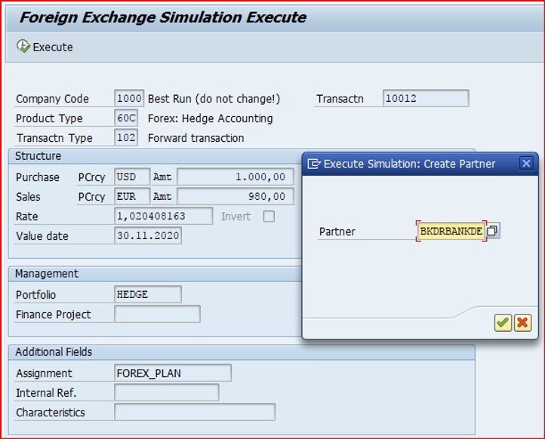Image resolution: width=545 pixels, height=439 pixels.
Task: Click the Additional Fields group header
Action: (x=54, y=352)
